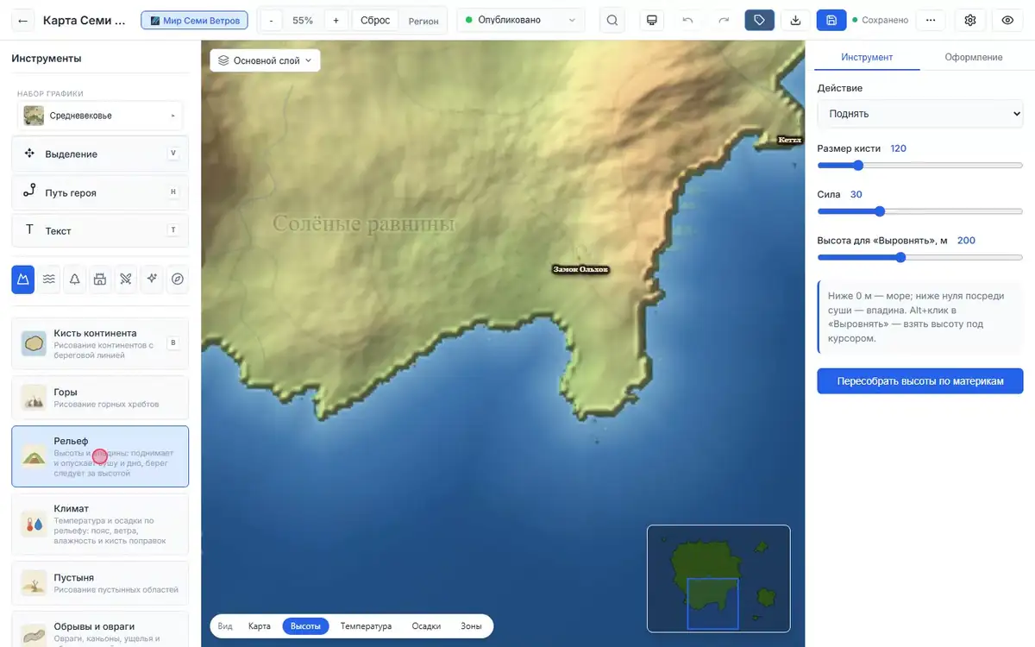Viewport: 1035px width, 647px height.
Task: Open the three-dots more options menu
Action: (930, 20)
